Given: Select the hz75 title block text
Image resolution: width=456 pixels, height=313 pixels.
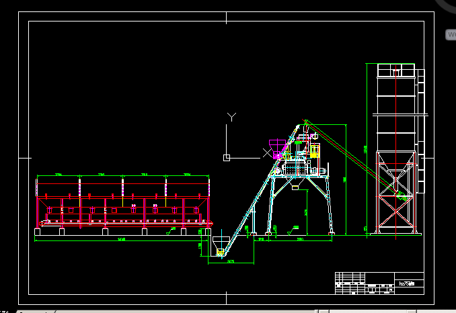Looking at the screenshot, I should pos(407,283).
